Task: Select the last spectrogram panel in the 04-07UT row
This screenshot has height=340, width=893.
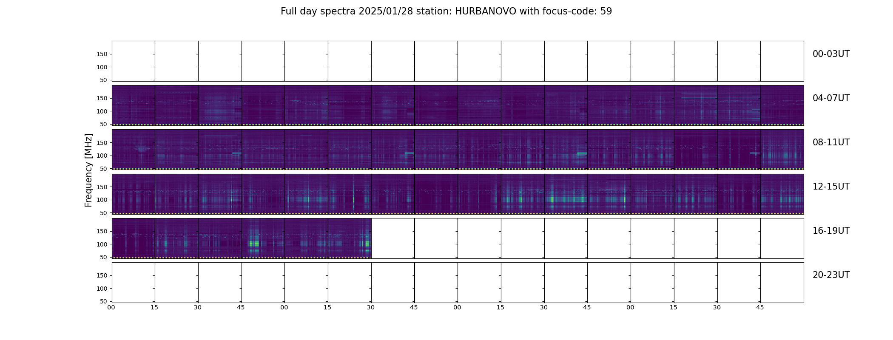Action: tap(782, 105)
